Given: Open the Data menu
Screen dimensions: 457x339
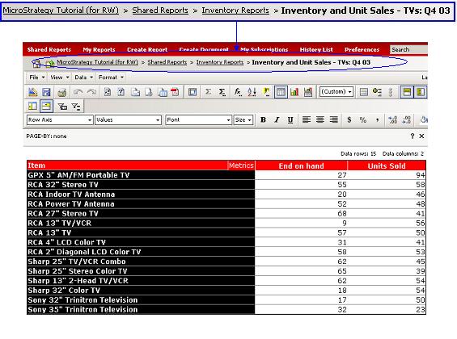Looking at the screenshot, I should (83, 77).
